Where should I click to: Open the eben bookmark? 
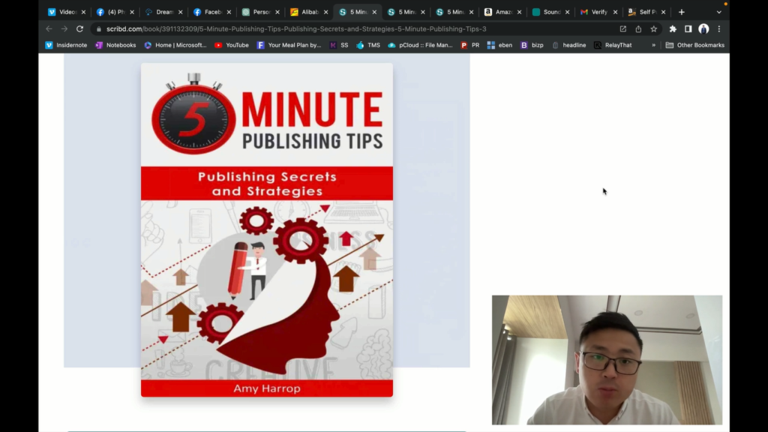500,45
